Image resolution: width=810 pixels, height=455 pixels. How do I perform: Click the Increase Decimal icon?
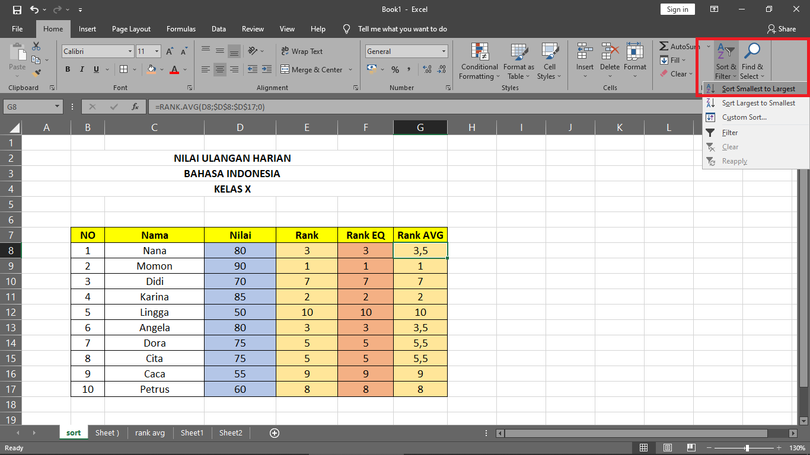click(426, 69)
